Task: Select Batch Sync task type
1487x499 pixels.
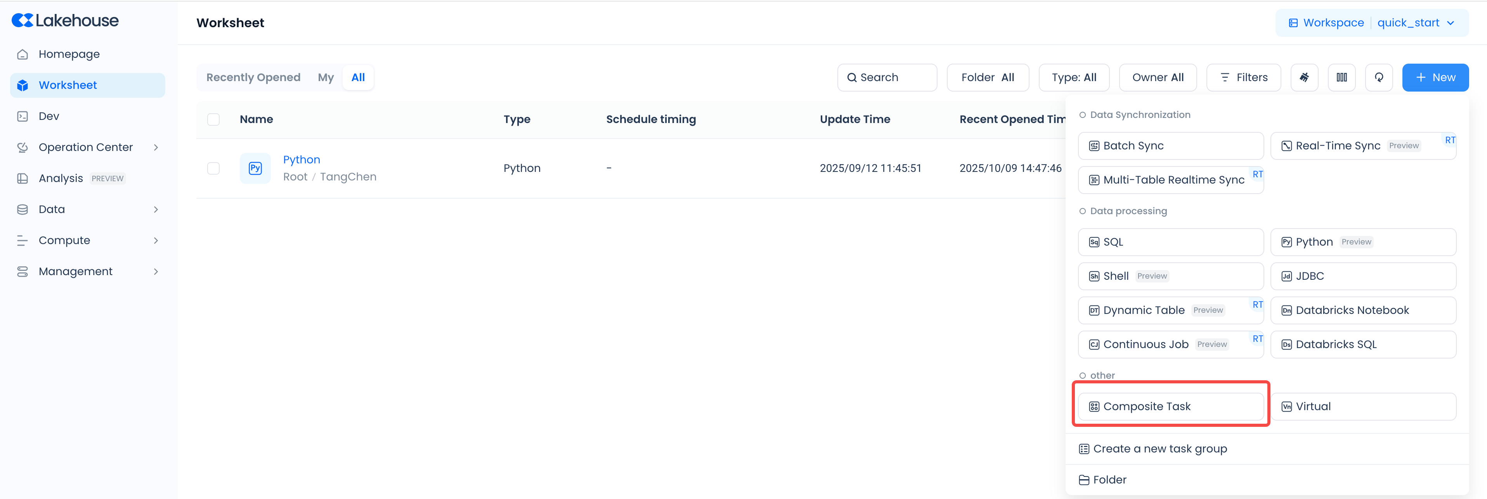Action: [1170, 146]
